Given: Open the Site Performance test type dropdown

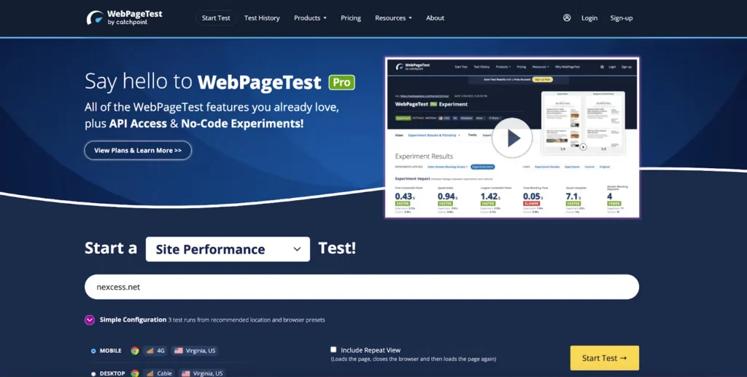Looking at the screenshot, I should [228, 249].
